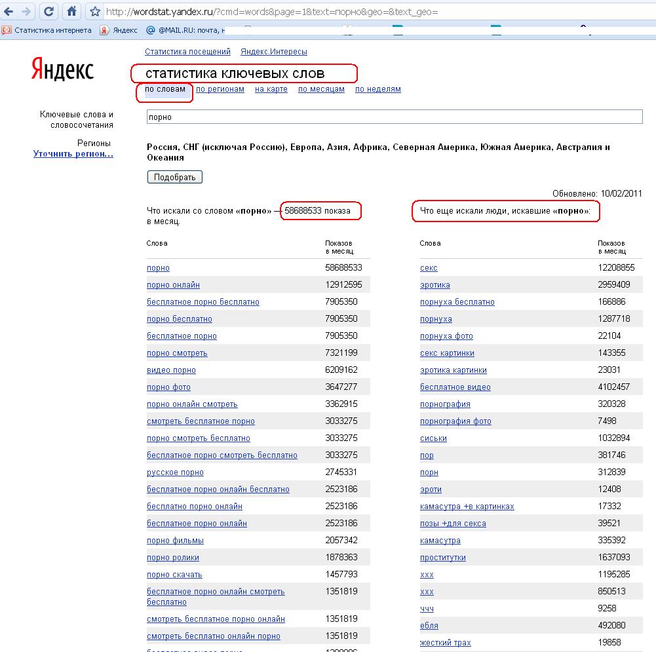
Task: Click the count "2959409" for эротика
Action: pyautogui.click(x=614, y=284)
